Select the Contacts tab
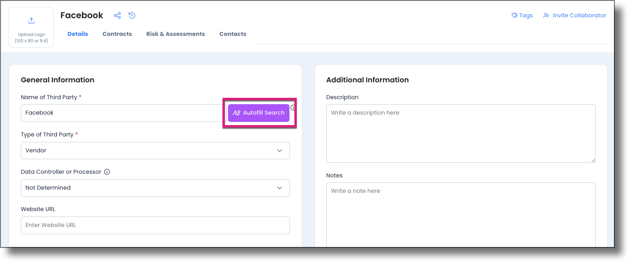Viewport: 629px width, 262px height. (x=233, y=34)
